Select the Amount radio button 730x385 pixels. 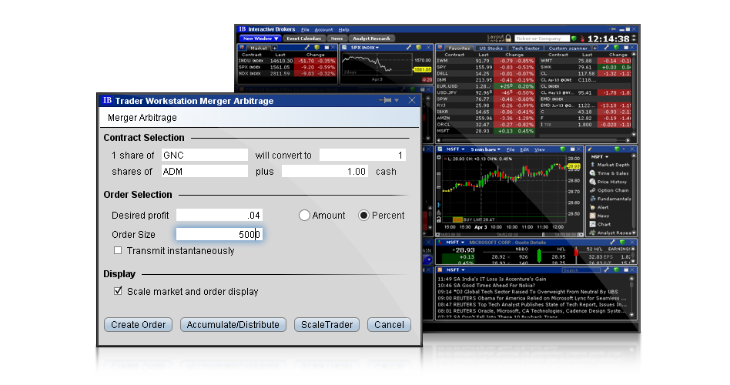pyautogui.click(x=304, y=216)
